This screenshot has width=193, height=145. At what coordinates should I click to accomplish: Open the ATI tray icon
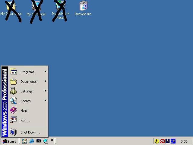(x=162, y=141)
